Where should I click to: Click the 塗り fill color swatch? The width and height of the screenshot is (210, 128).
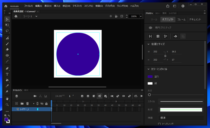point(150,77)
